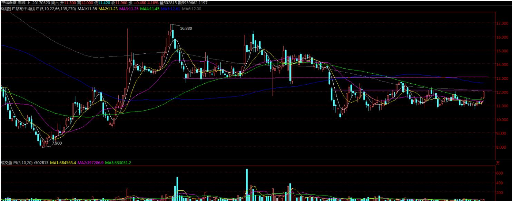Click 600 on the volume axis
This screenshot has width=512, height=201.
pyautogui.click(x=500, y=173)
